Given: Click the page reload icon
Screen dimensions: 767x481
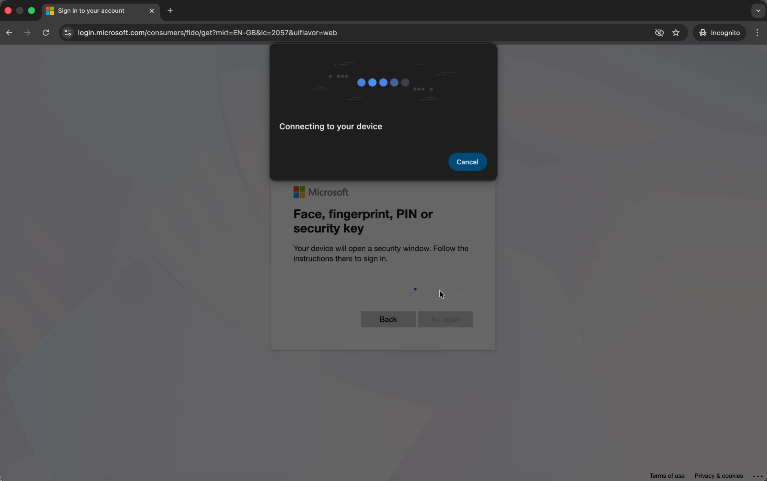Looking at the screenshot, I should pyautogui.click(x=46, y=32).
